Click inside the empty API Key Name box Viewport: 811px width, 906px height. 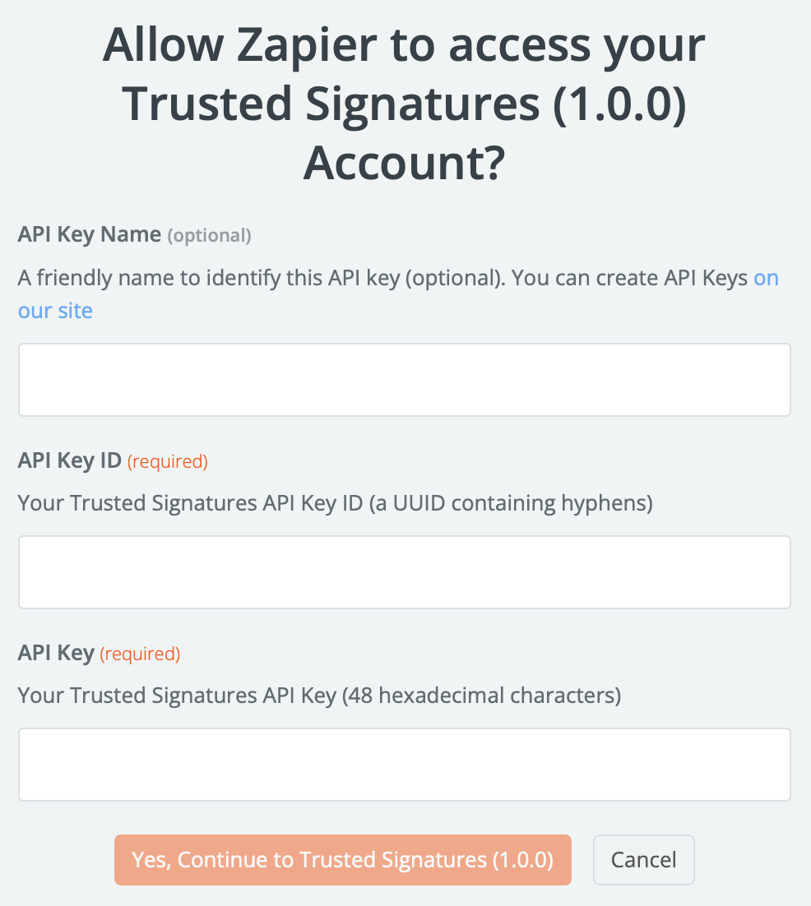click(x=404, y=379)
